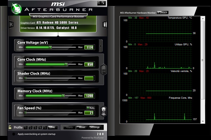The image size is (211, 140).
Task: Click the Reset button
Action: click(x=82, y=127)
